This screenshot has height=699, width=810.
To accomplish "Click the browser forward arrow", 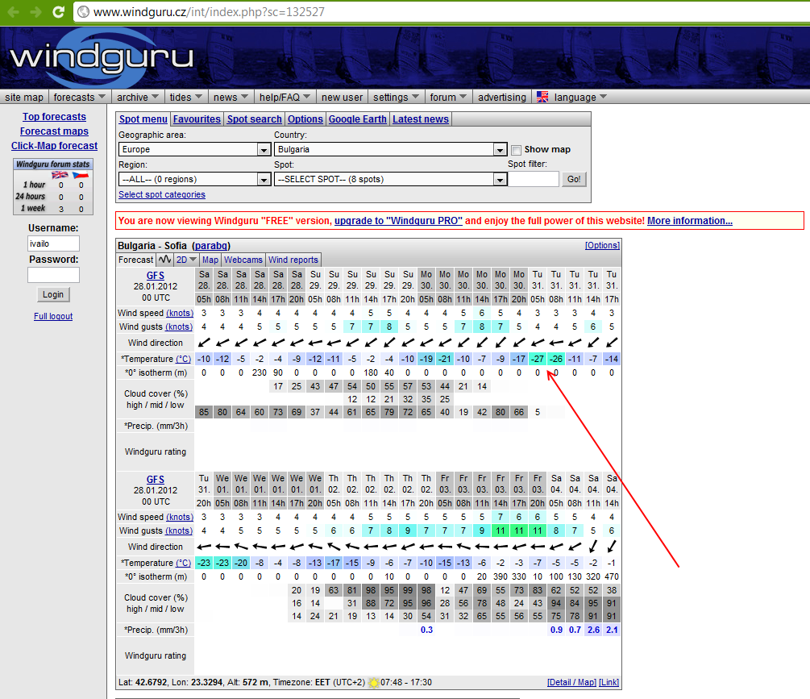I will (x=35, y=11).
